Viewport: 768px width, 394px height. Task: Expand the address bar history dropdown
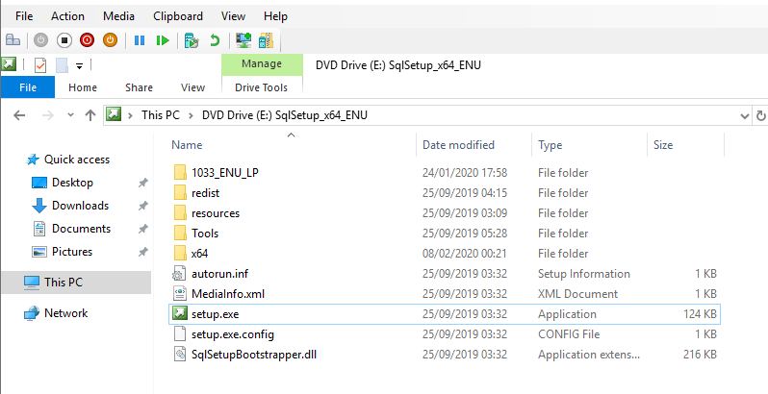[745, 116]
